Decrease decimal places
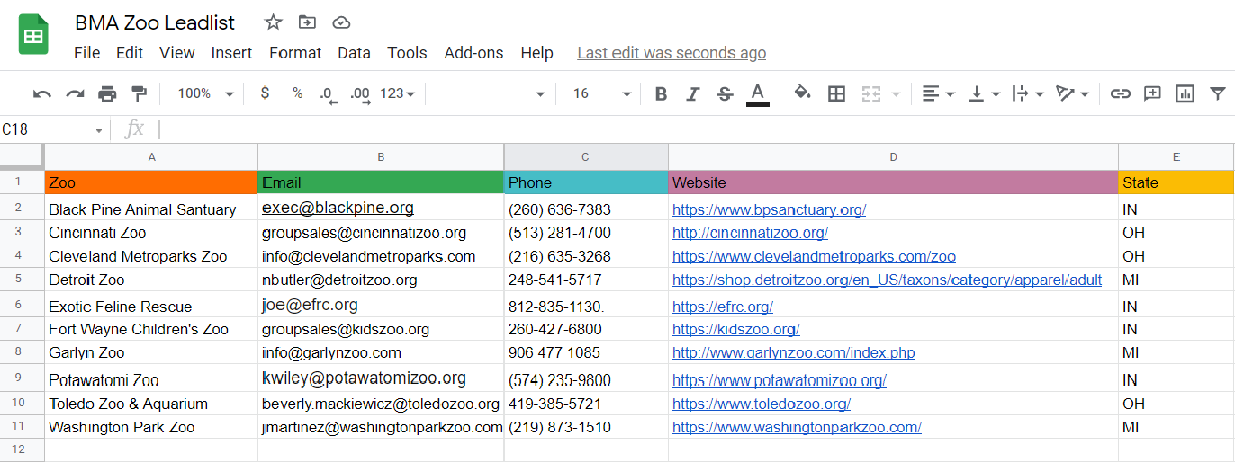 [x=328, y=93]
